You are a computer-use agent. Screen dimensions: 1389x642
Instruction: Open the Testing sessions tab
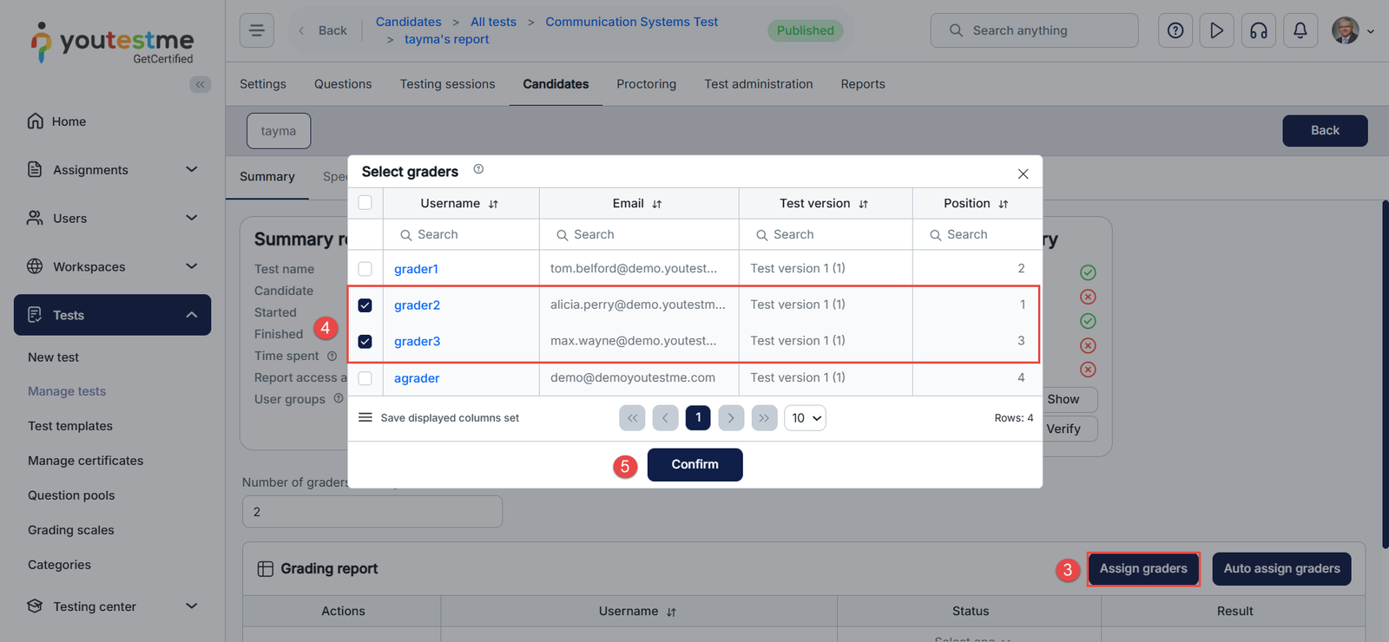tap(447, 84)
